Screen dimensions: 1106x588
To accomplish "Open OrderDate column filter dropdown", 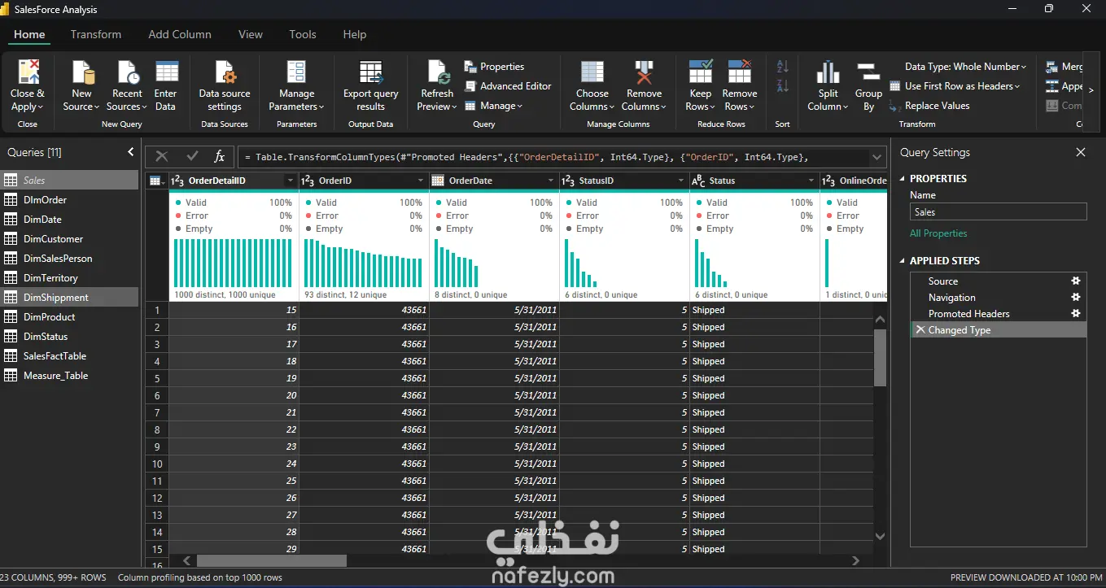I will (x=551, y=181).
